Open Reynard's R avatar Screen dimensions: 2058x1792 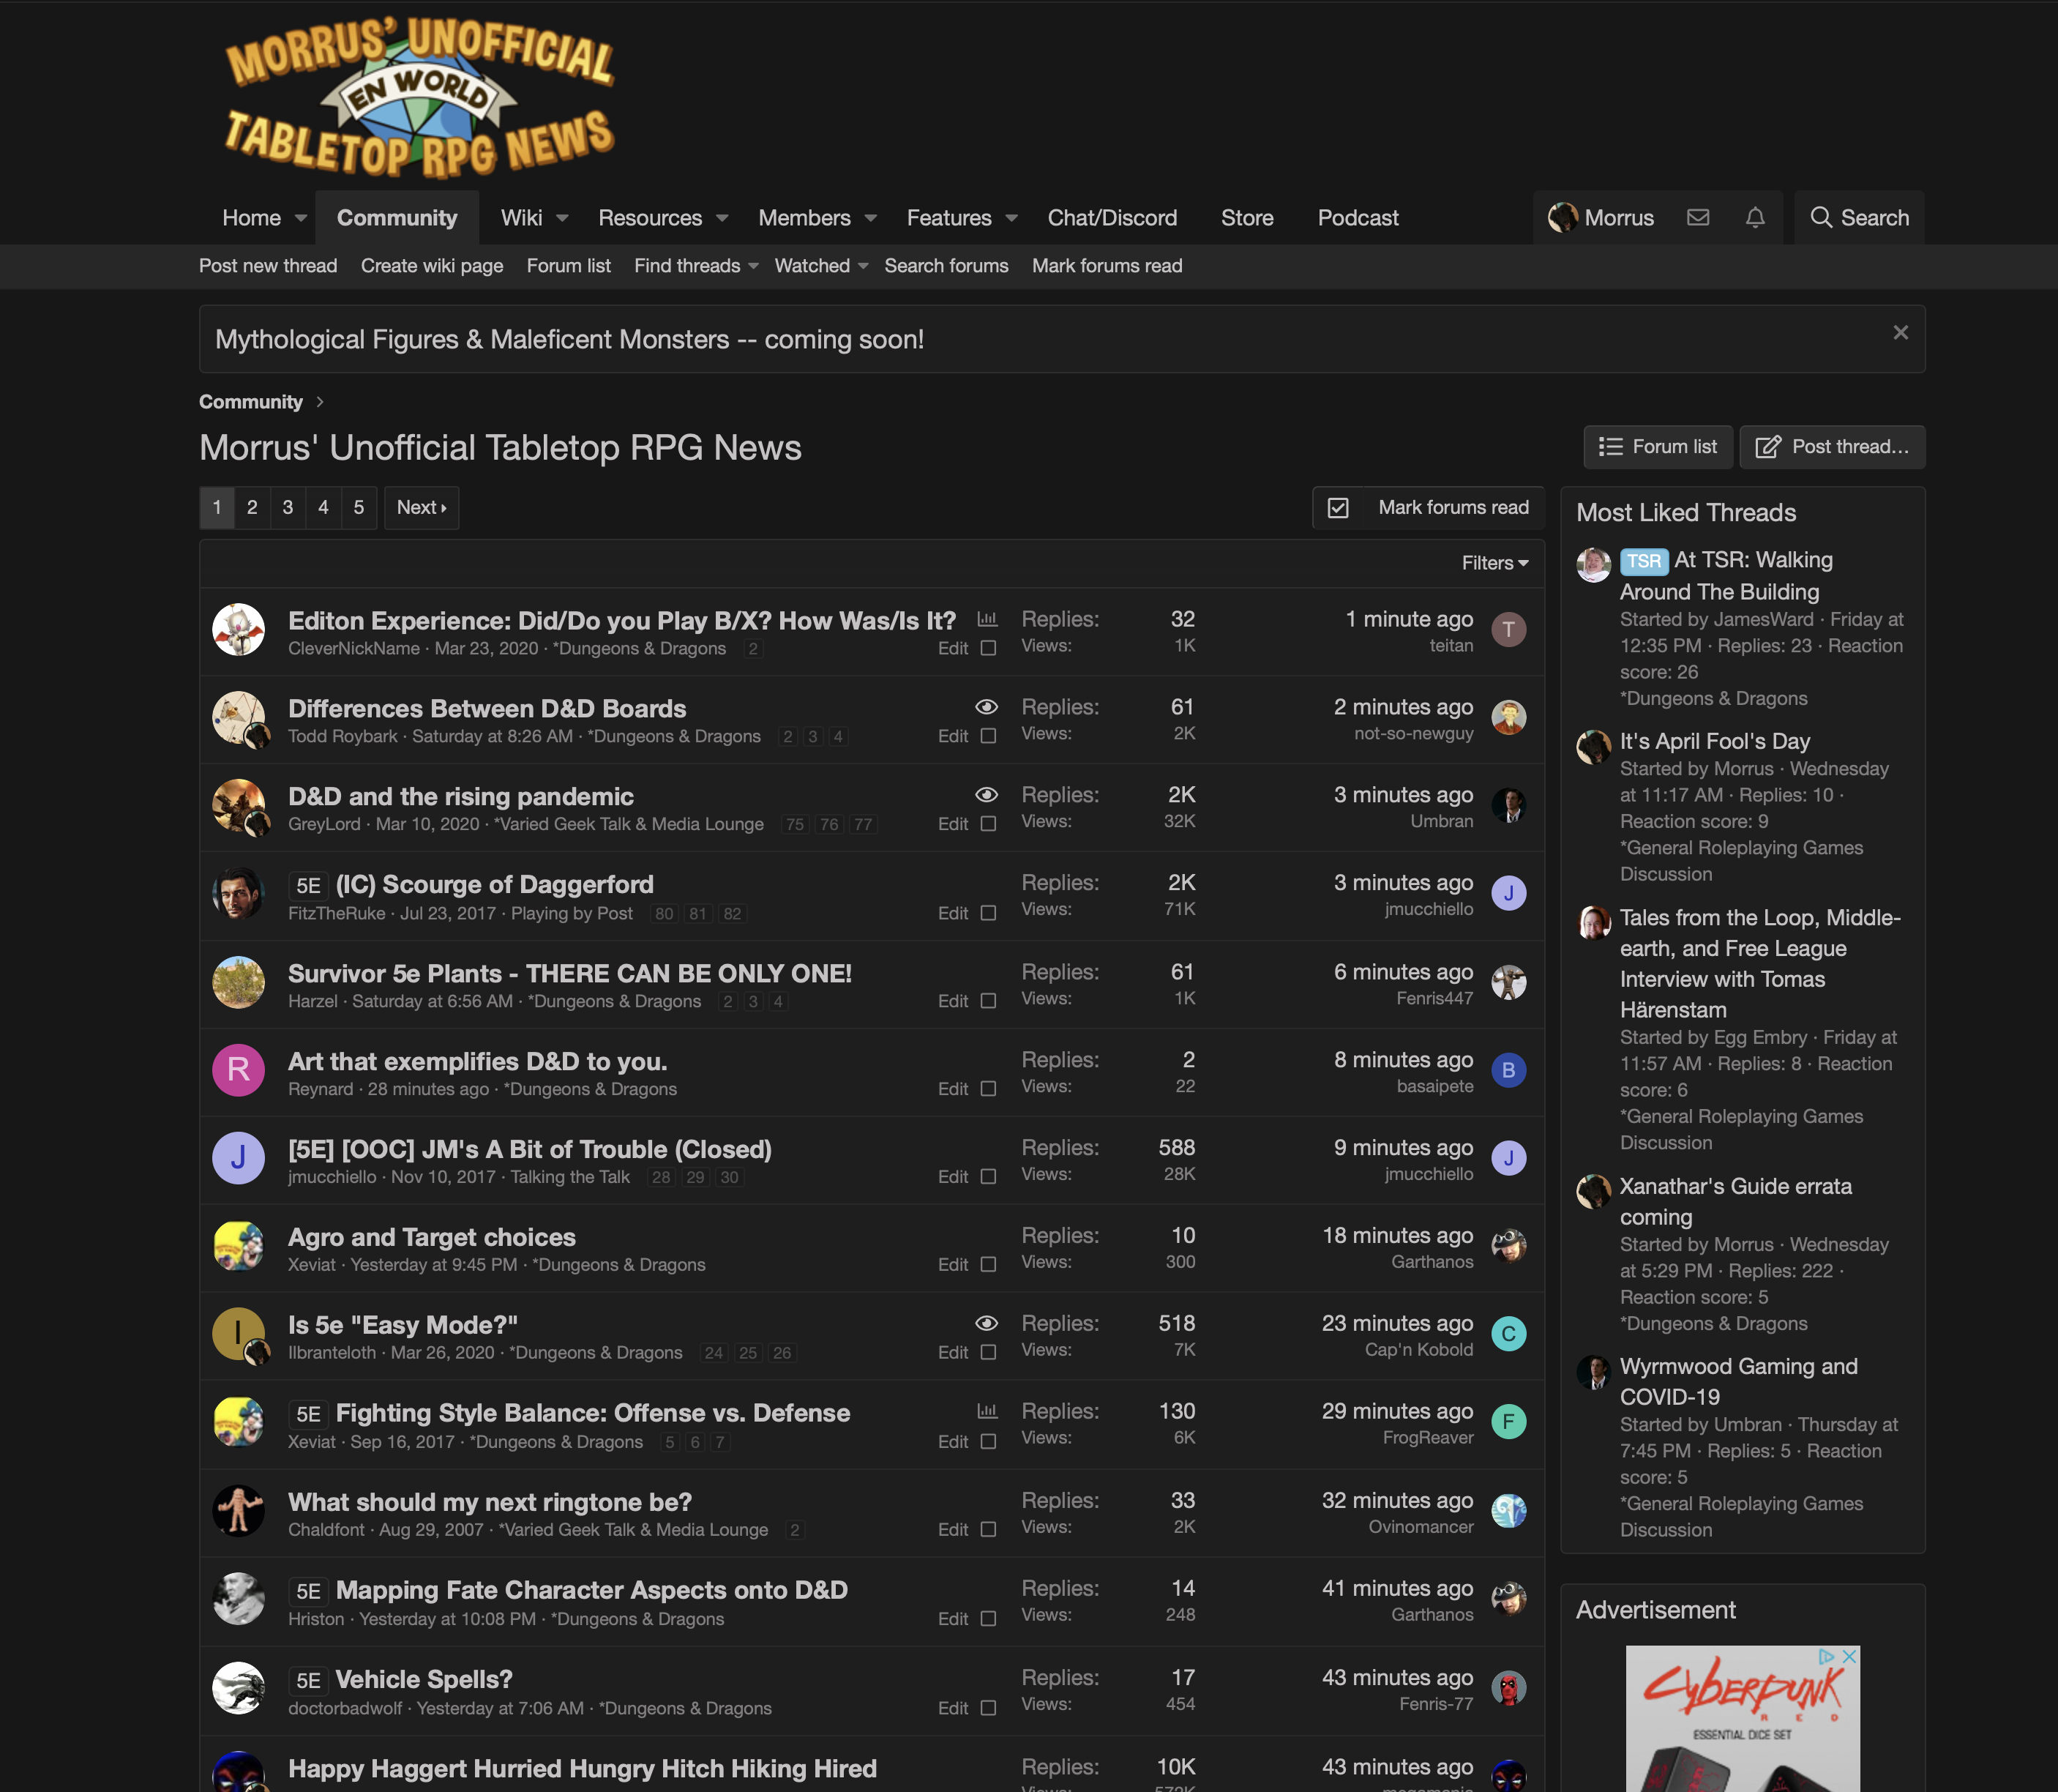click(238, 1070)
